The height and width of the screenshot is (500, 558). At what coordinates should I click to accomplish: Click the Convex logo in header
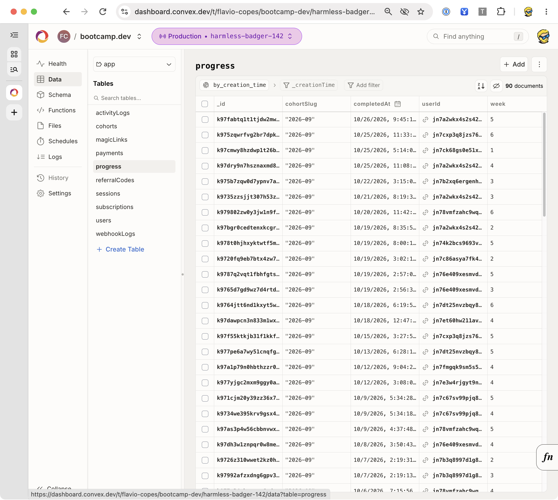pos(42,36)
